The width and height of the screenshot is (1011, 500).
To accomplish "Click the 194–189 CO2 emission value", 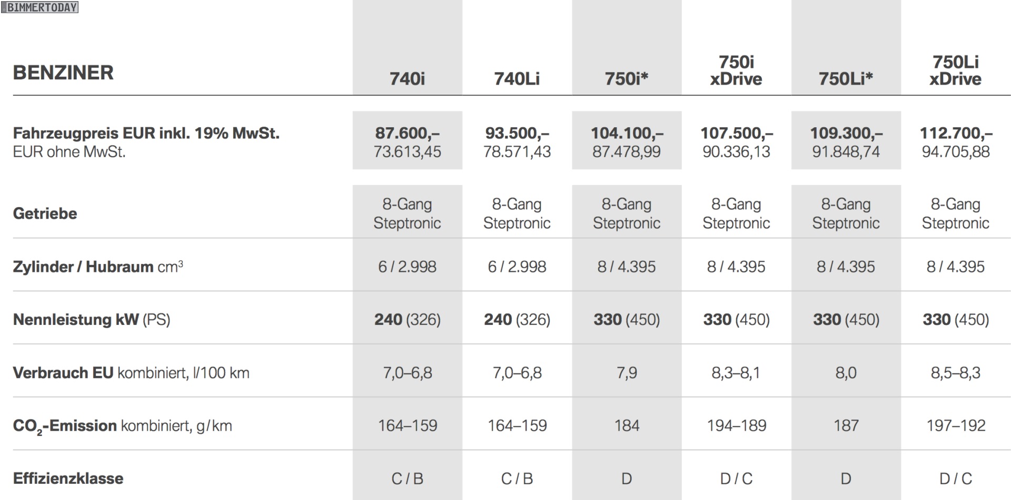I will pos(736,425).
